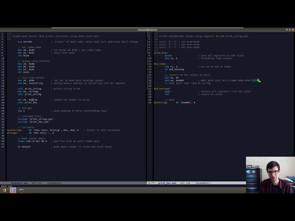This screenshot has height=221, width=295.
Task: Click the 'mov dx, 0x12AB' line
Action: pos(27,100)
